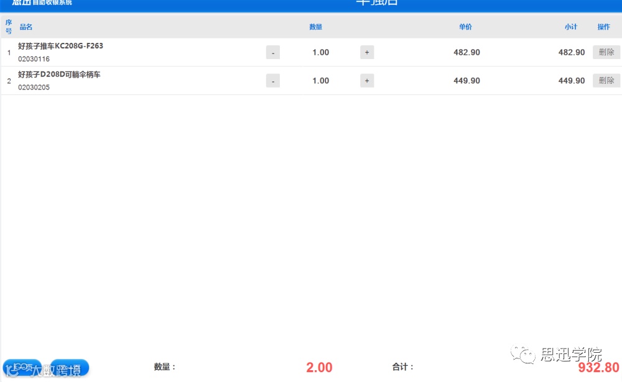Image resolution: width=622 pixels, height=382 pixels.
Task: Decrease quantity of 好孩子推车KC208G-F263 with minus button
Action: [273, 52]
